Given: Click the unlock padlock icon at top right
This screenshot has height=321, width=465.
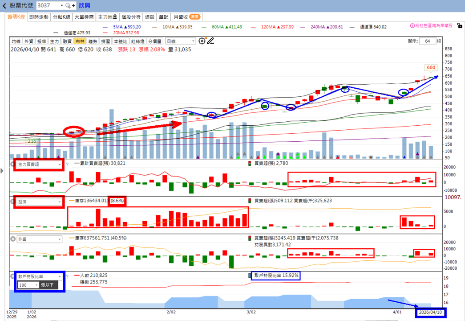Looking at the screenshot, I should 460,26.
